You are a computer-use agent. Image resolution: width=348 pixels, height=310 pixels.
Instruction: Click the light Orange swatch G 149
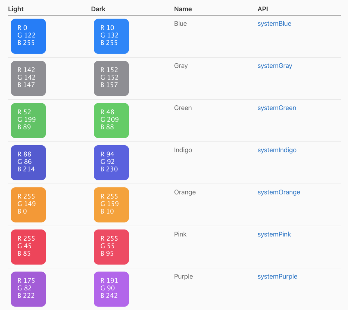[x=28, y=205]
